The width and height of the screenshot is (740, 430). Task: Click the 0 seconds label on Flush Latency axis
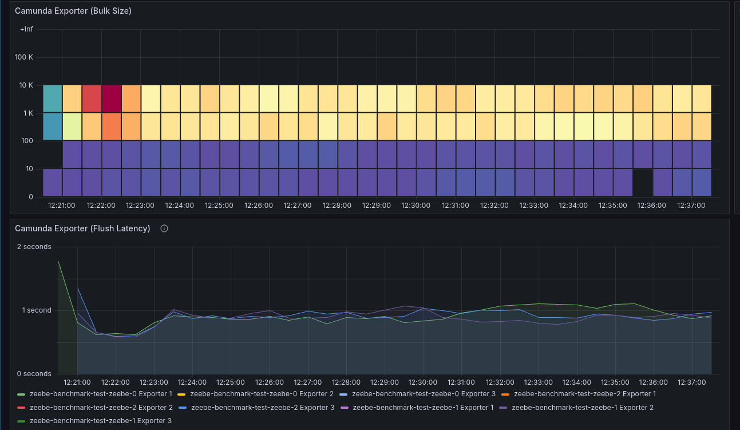33,374
